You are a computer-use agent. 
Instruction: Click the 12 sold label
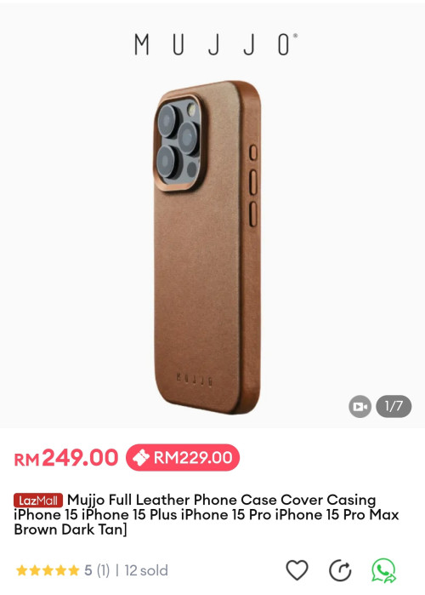146,570
